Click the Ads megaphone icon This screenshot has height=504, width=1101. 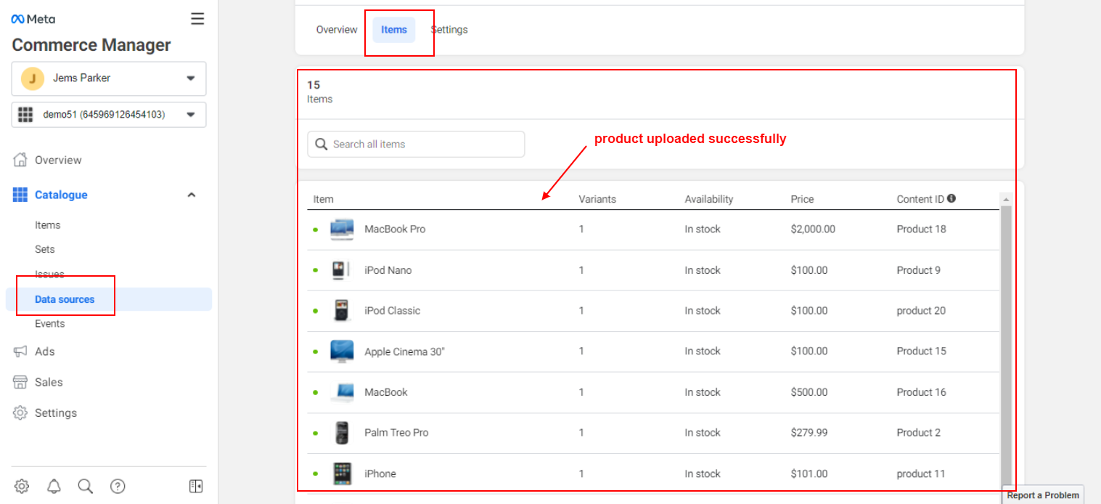(20, 351)
